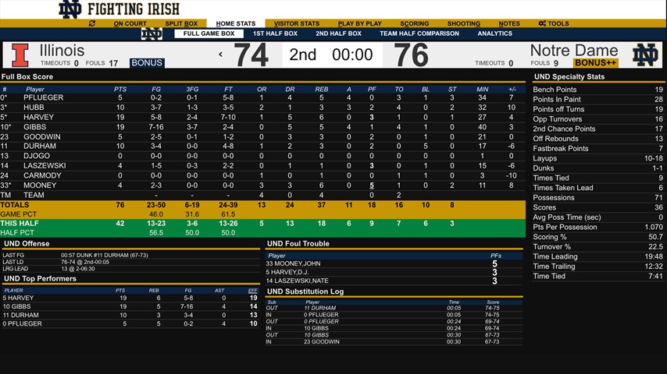The image size is (667, 374).
Task: Click the Notre Dame BONUS++ indicator
Action: pyautogui.click(x=595, y=63)
